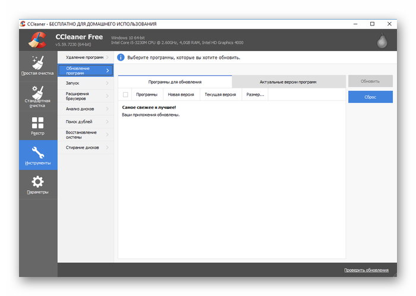The image size is (416, 296).
Task: Click the CCleaner broom logo in header
Action: pos(37,40)
